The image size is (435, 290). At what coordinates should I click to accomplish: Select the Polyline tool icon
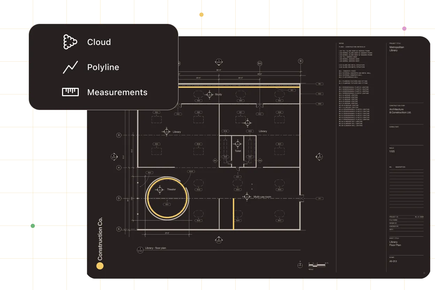tap(70, 67)
